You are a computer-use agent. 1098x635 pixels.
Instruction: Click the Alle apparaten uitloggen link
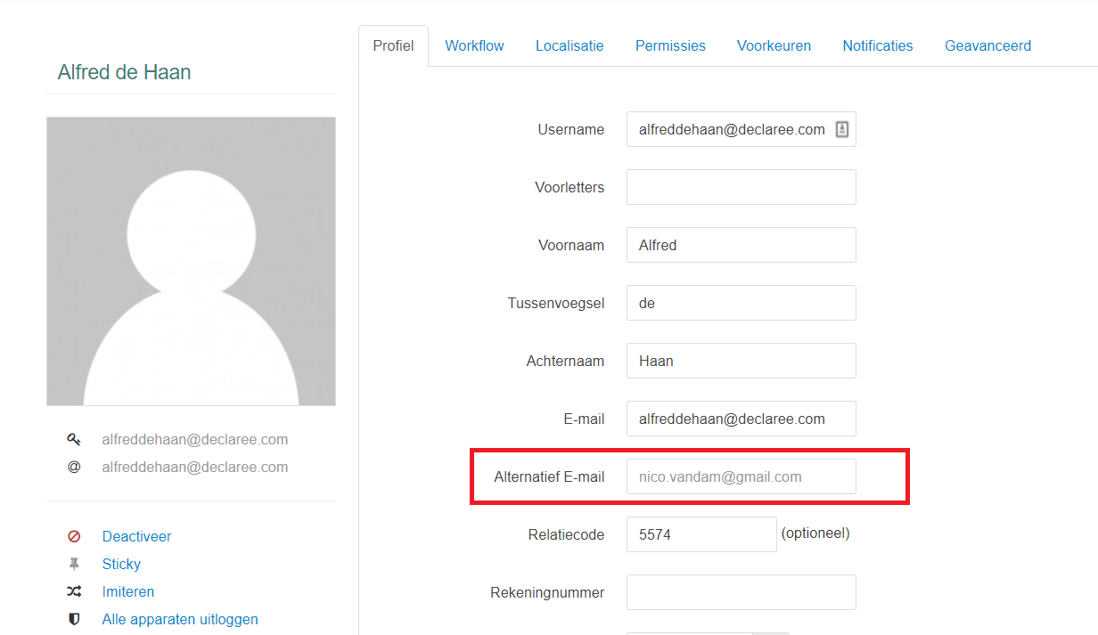(180, 620)
